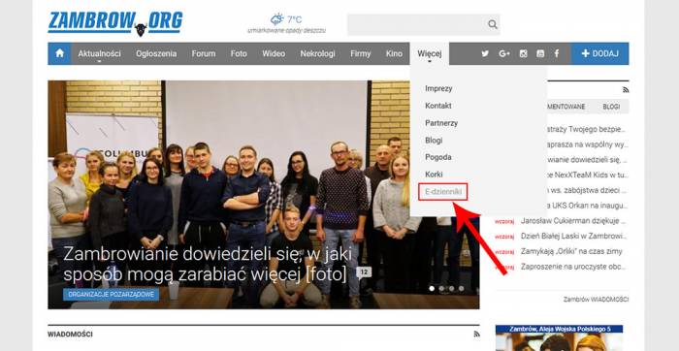Click the RSS icon beside Wiadomości heading
Viewport: 679px width, 351px height.
point(476,335)
